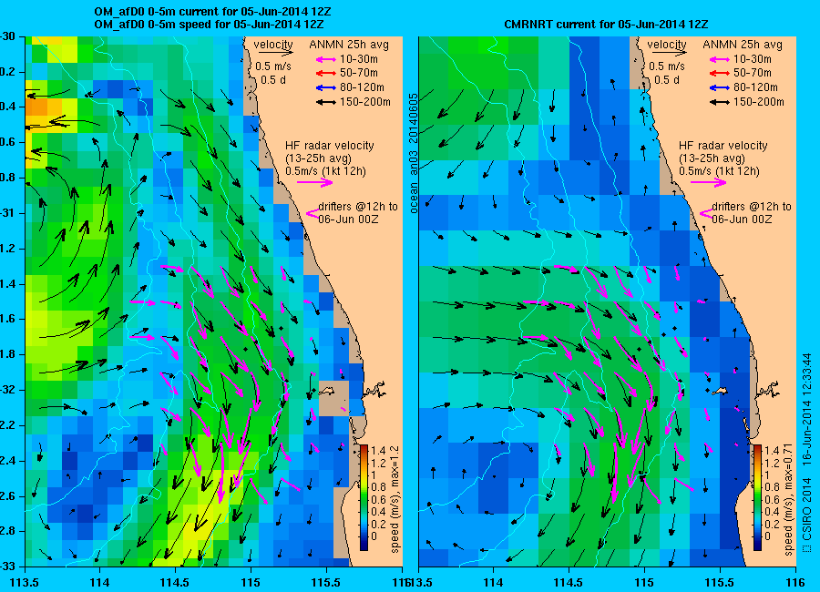Viewport: 820px width, 592px height.
Task: Click 'ANMN 25h avg' label in left map
Action: tap(349, 45)
